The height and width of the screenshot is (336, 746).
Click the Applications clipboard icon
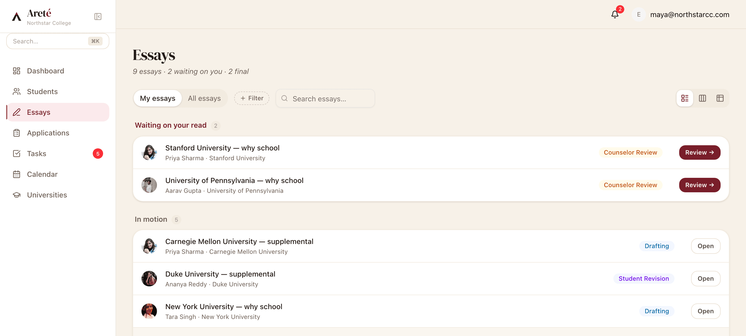[x=17, y=133]
